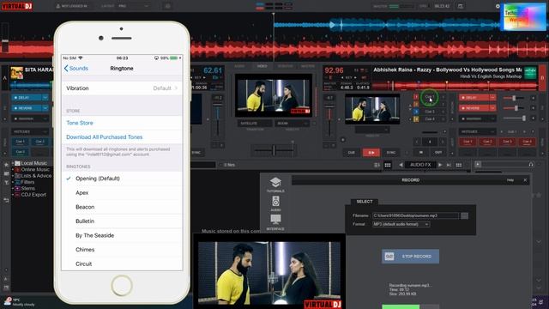Open the SATELLITE video transition dropdown
Screen dimensions: 549x309
point(255,124)
